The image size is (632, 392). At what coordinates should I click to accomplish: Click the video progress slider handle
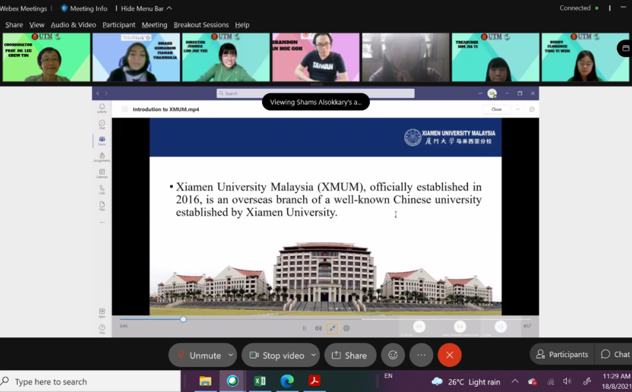(183, 320)
